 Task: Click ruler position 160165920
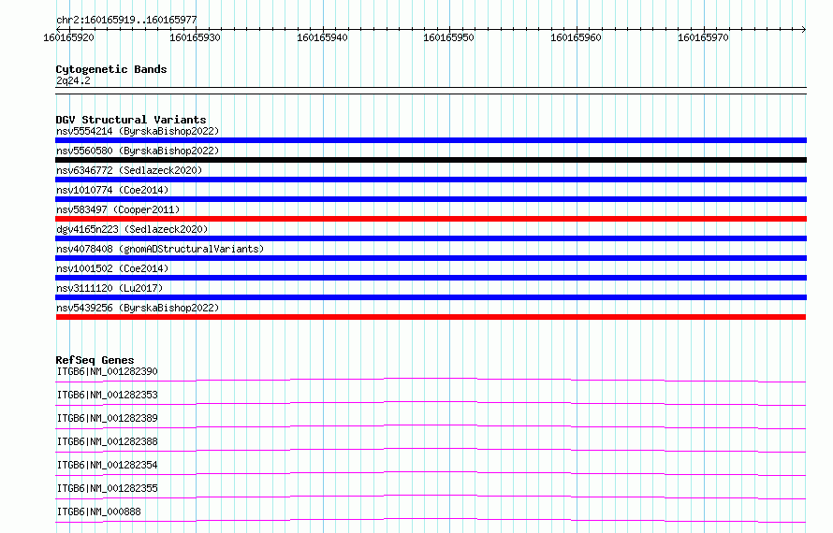point(68,37)
